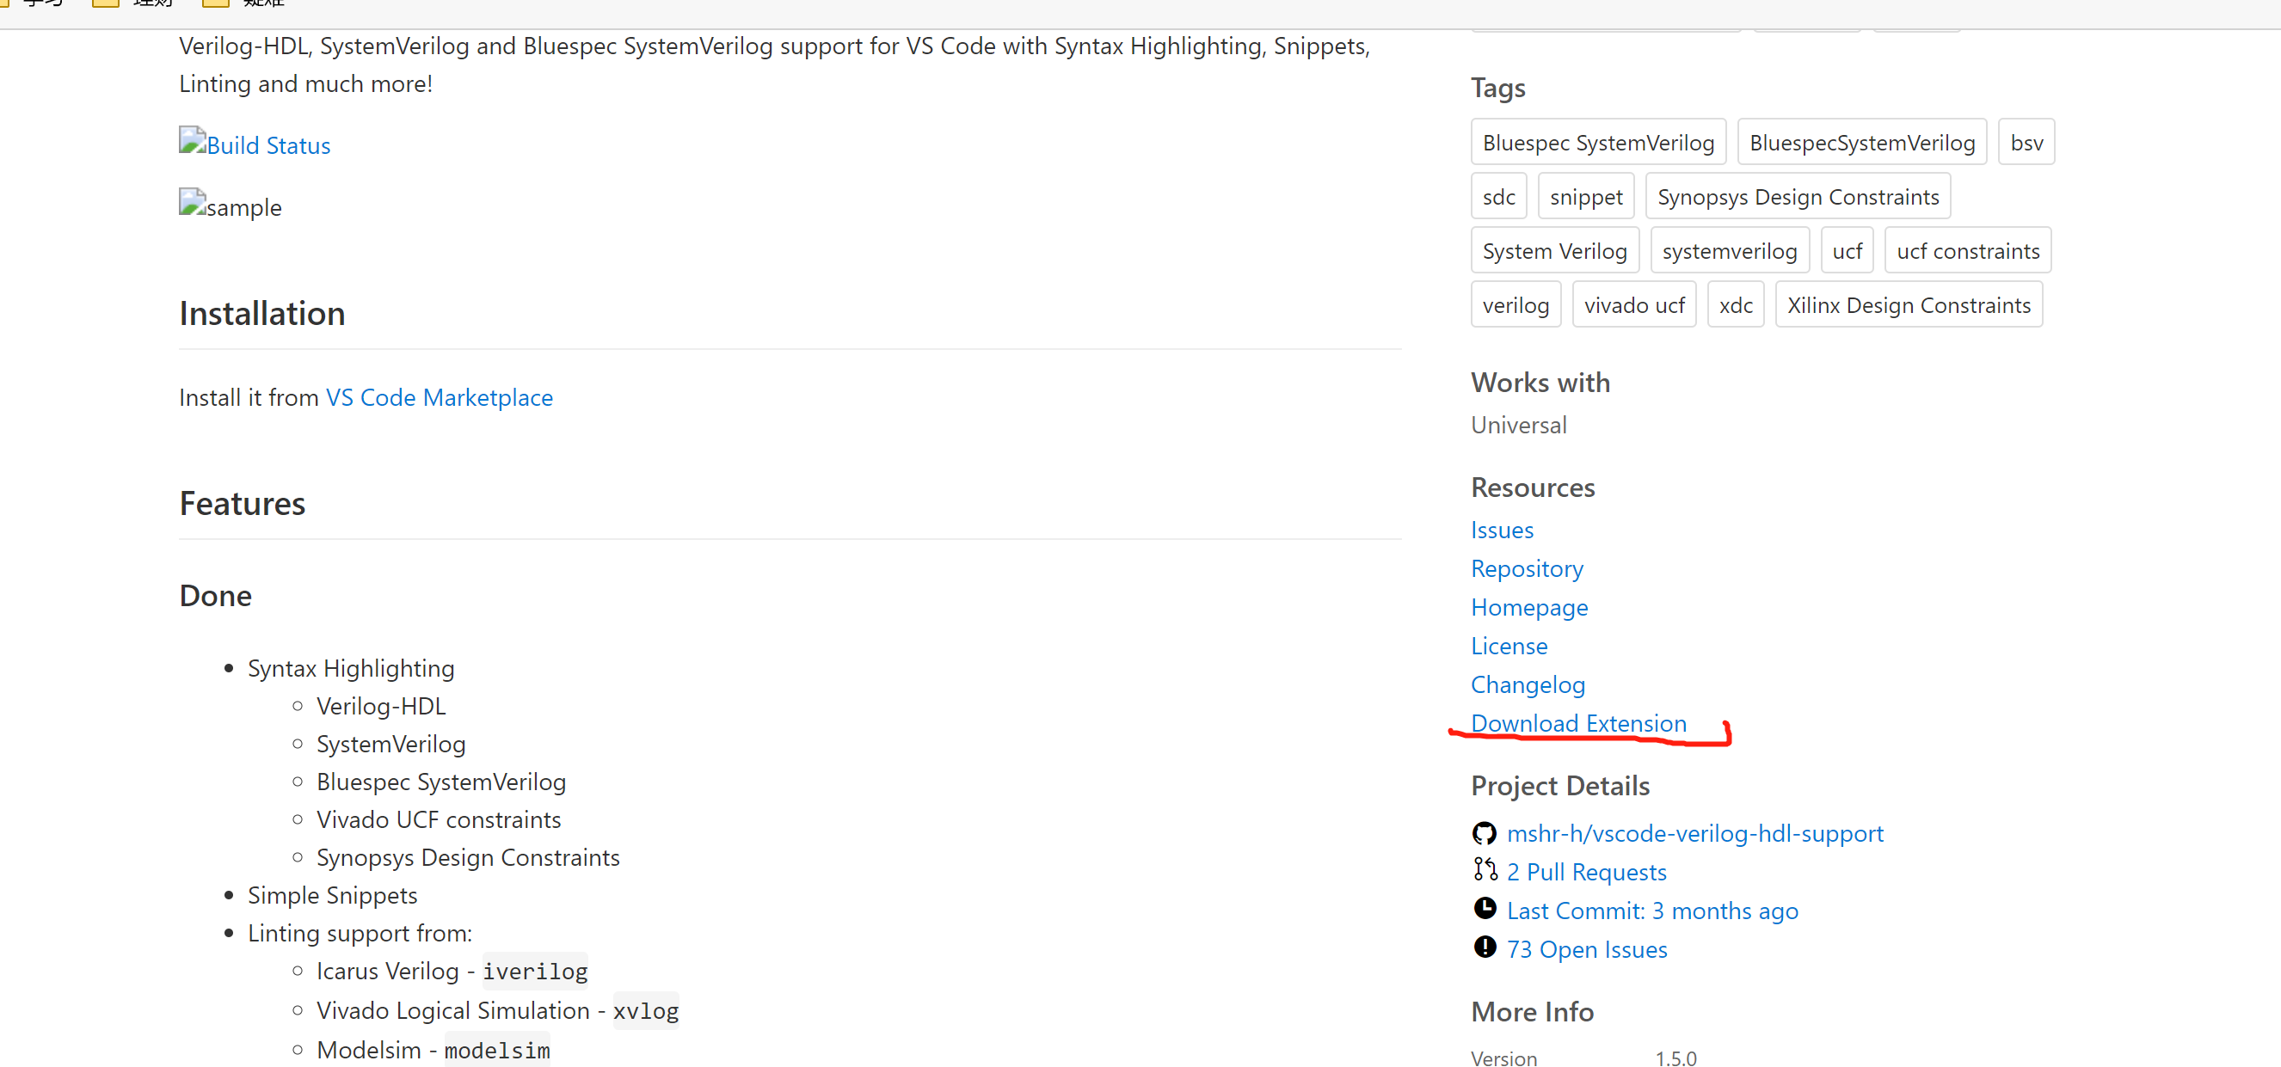Viewport: 2281px width, 1067px height.
Task: Select the xdc tag
Action: pos(1735,305)
